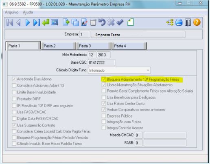
Task: Enable Bloqueia Programação Férias Período Vencido
Action: (14, 137)
